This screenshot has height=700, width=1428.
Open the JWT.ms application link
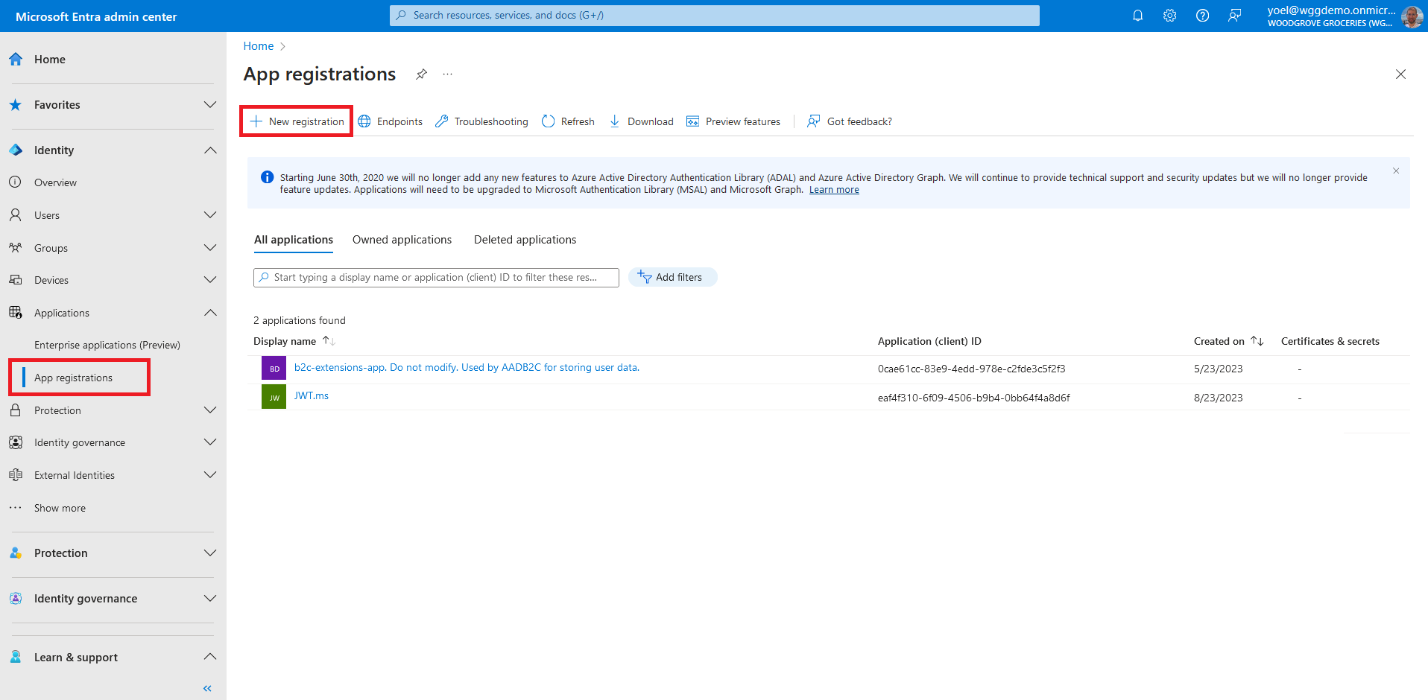point(311,396)
